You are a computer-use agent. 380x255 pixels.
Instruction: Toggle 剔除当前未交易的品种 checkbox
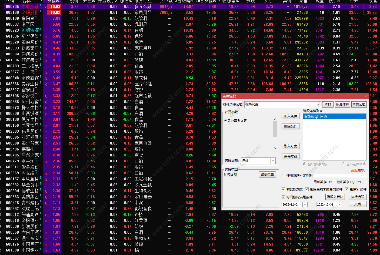point(307,189)
